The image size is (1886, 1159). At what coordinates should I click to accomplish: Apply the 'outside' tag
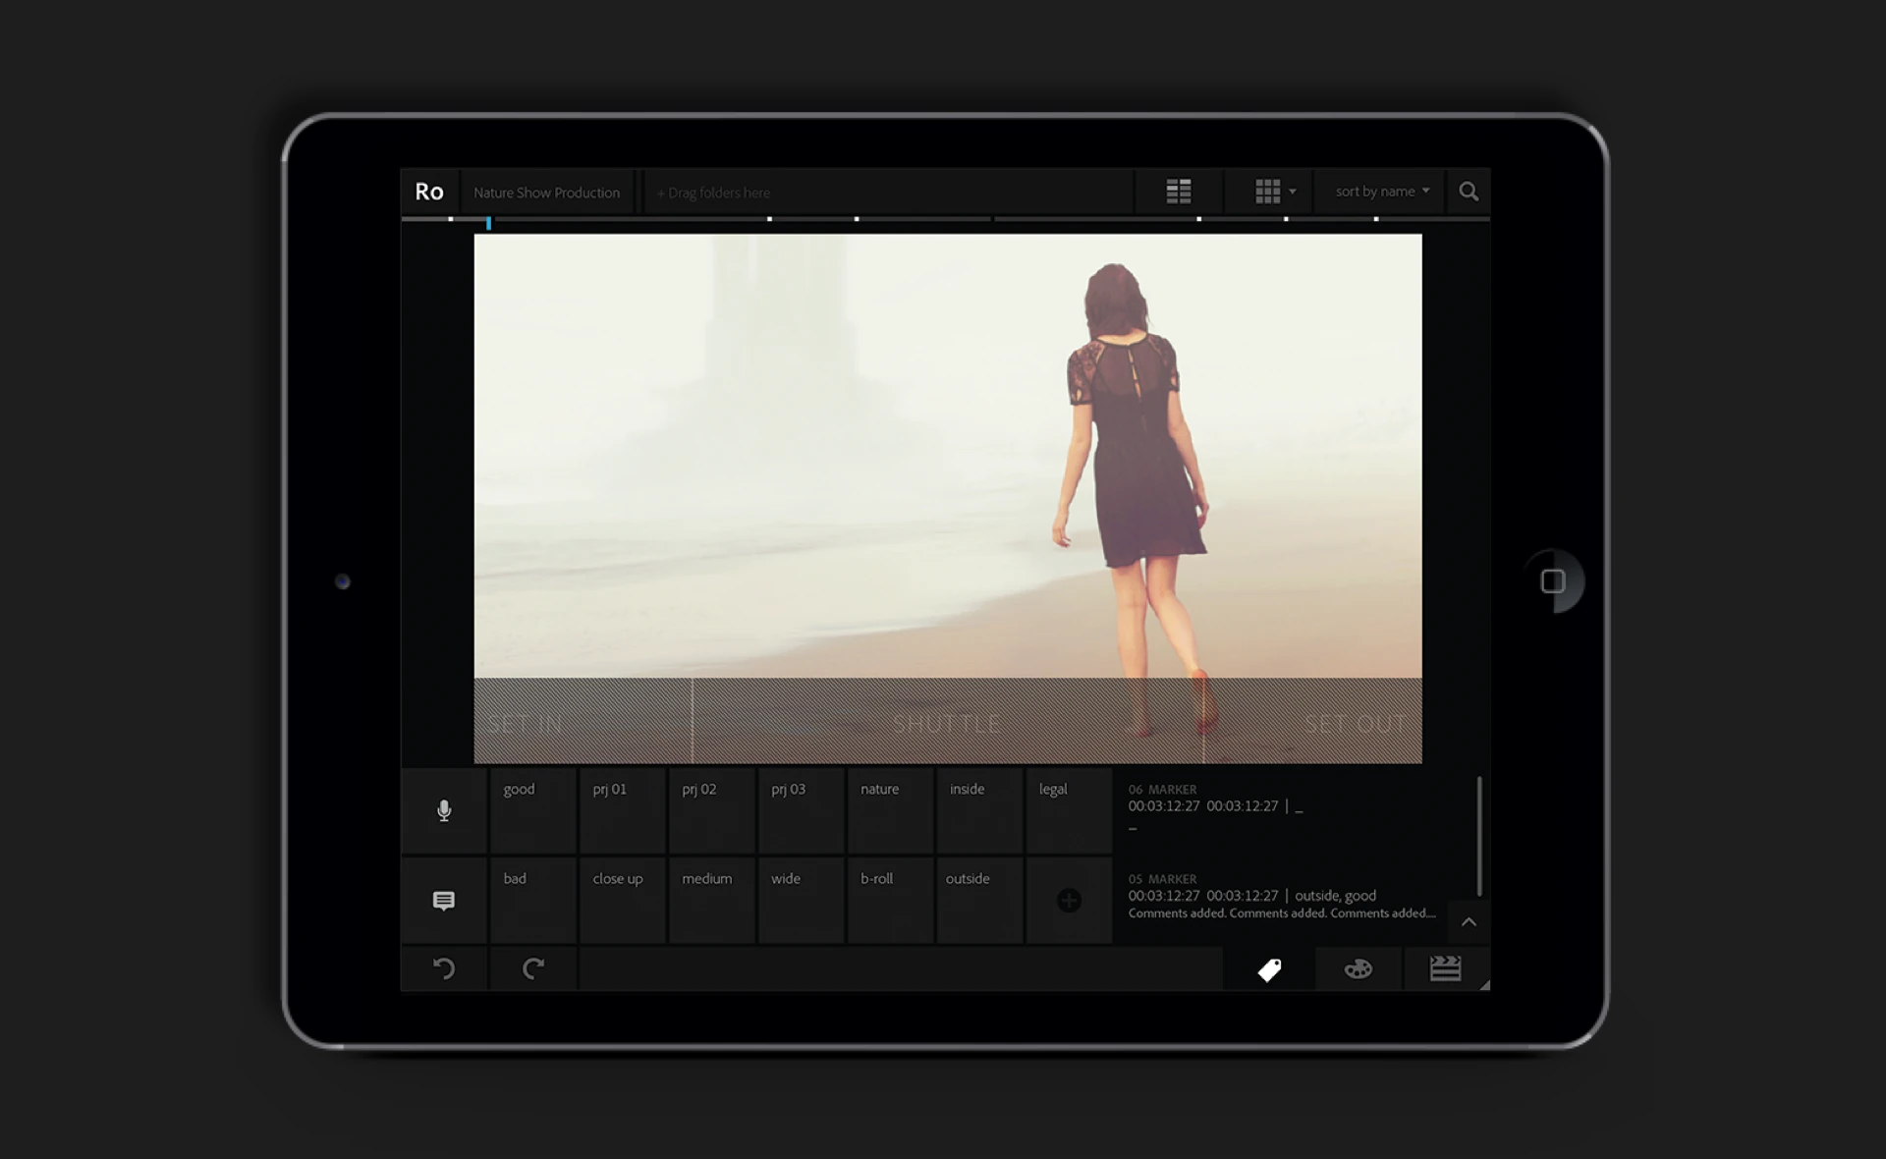[980, 901]
